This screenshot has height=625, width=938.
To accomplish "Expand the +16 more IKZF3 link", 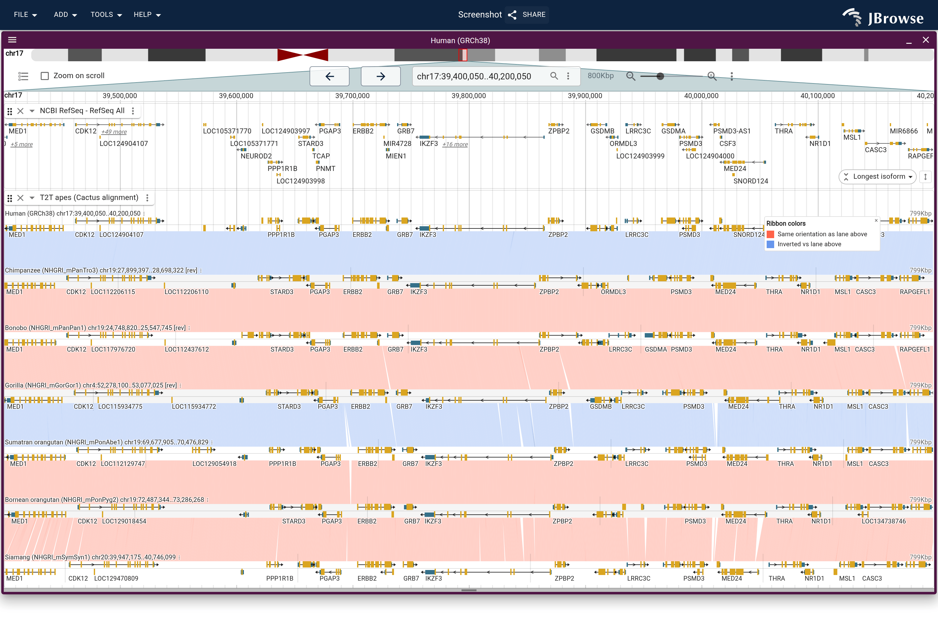I will [455, 144].
